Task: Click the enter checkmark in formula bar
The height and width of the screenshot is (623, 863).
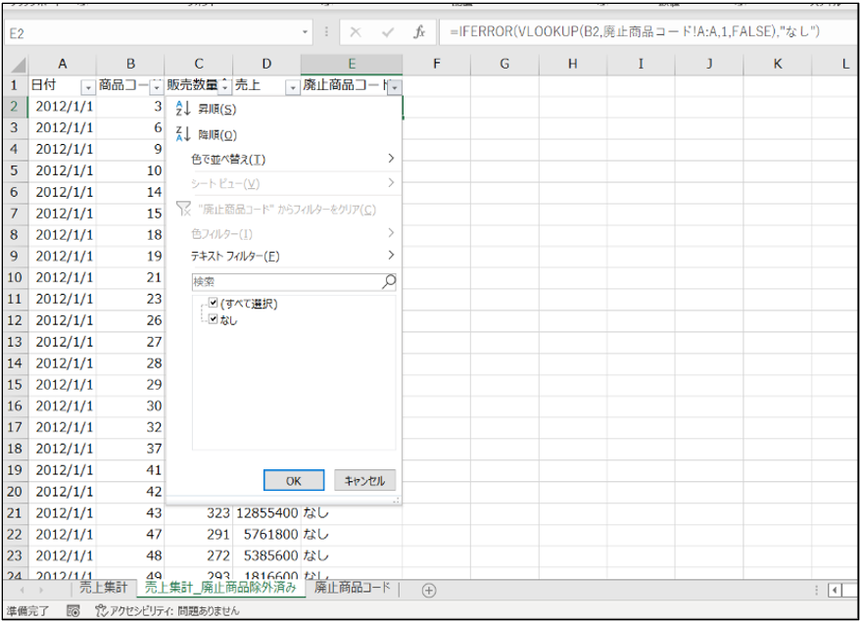Action: tap(389, 32)
